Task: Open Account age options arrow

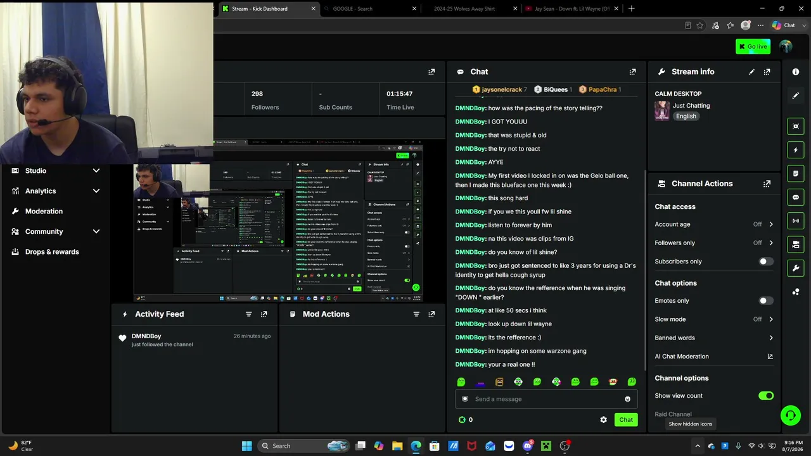Action: coord(771,224)
